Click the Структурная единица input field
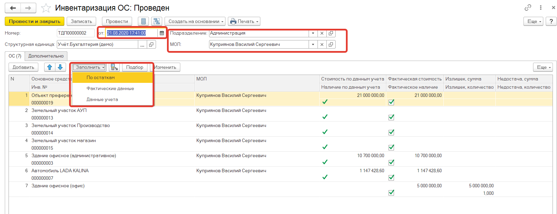The image size is (557, 214). point(98,45)
